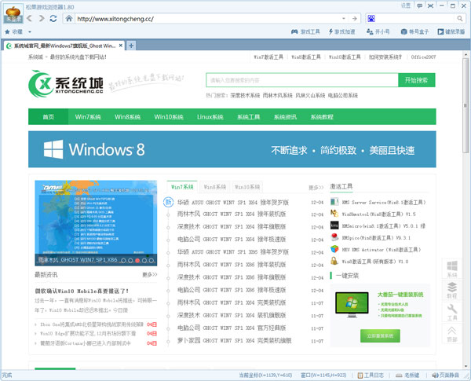Click the Windows 8 blue banner
This screenshot has height=381, width=471.
232,149
